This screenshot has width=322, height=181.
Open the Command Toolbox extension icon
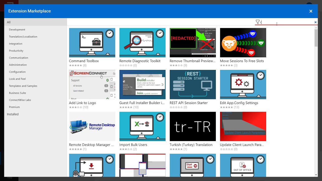(92, 42)
